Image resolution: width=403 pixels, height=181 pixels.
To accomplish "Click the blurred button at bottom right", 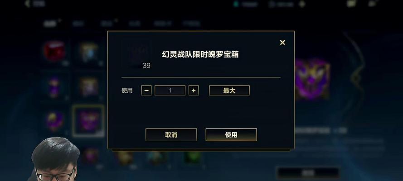I will 308,173.
